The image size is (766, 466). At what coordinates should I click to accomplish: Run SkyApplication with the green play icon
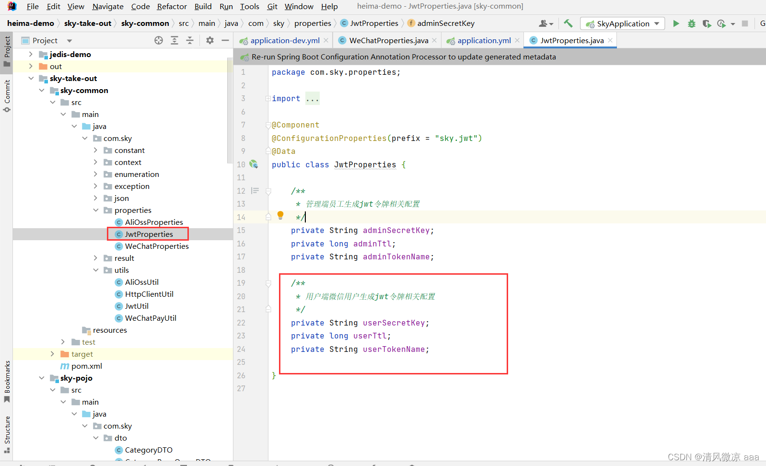tap(676, 23)
